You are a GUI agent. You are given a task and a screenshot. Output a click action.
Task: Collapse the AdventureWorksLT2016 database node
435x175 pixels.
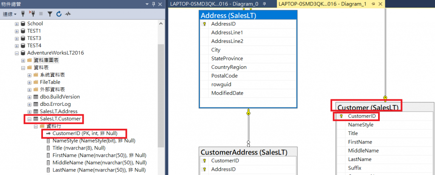click(17, 53)
